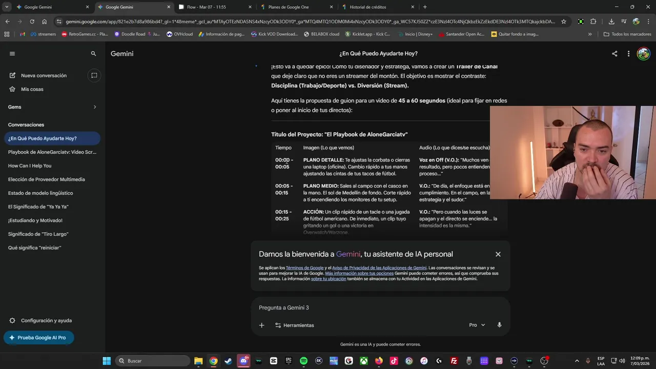
Task: Click the plus add-files icon in prompt box
Action: point(261,325)
